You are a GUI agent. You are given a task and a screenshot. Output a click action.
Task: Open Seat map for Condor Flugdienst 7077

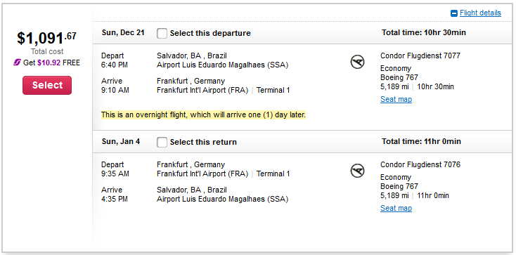[x=396, y=99]
